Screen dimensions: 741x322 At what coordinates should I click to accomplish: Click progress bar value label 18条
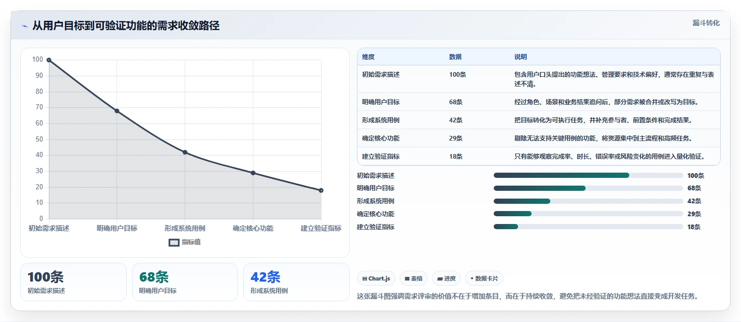694,227
